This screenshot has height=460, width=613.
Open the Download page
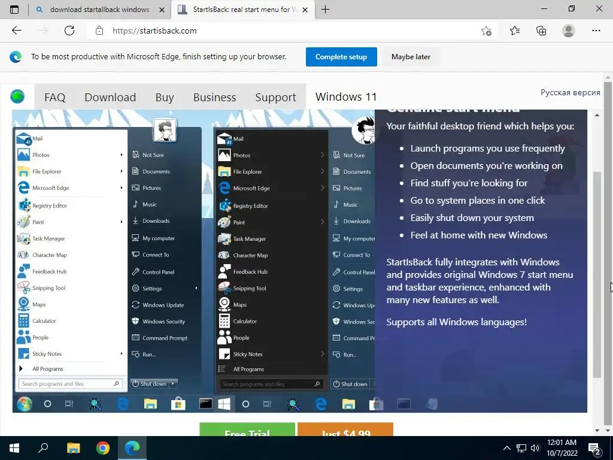(x=110, y=97)
